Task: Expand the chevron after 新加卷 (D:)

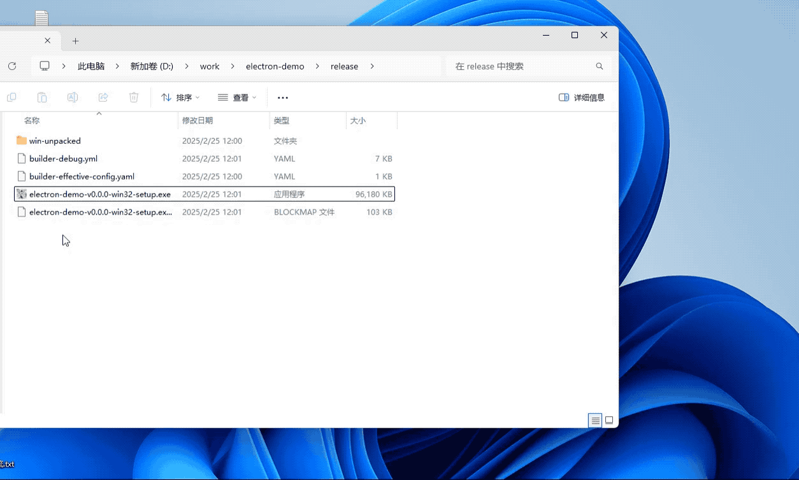Action: coord(187,66)
